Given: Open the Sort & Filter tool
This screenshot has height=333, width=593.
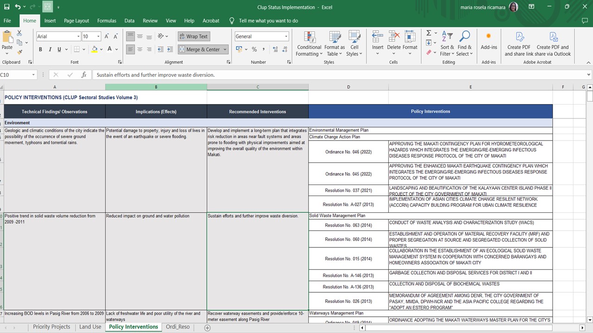Looking at the screenshot, I should point(447,43).
